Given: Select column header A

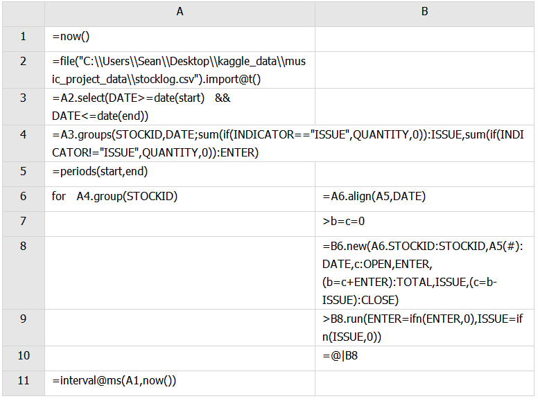Looking at the screenshot, I should coord(180,14).
